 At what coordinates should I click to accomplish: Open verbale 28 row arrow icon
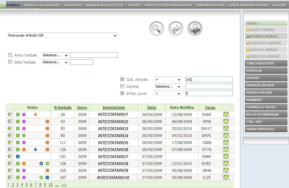click(x=10, y=114)
